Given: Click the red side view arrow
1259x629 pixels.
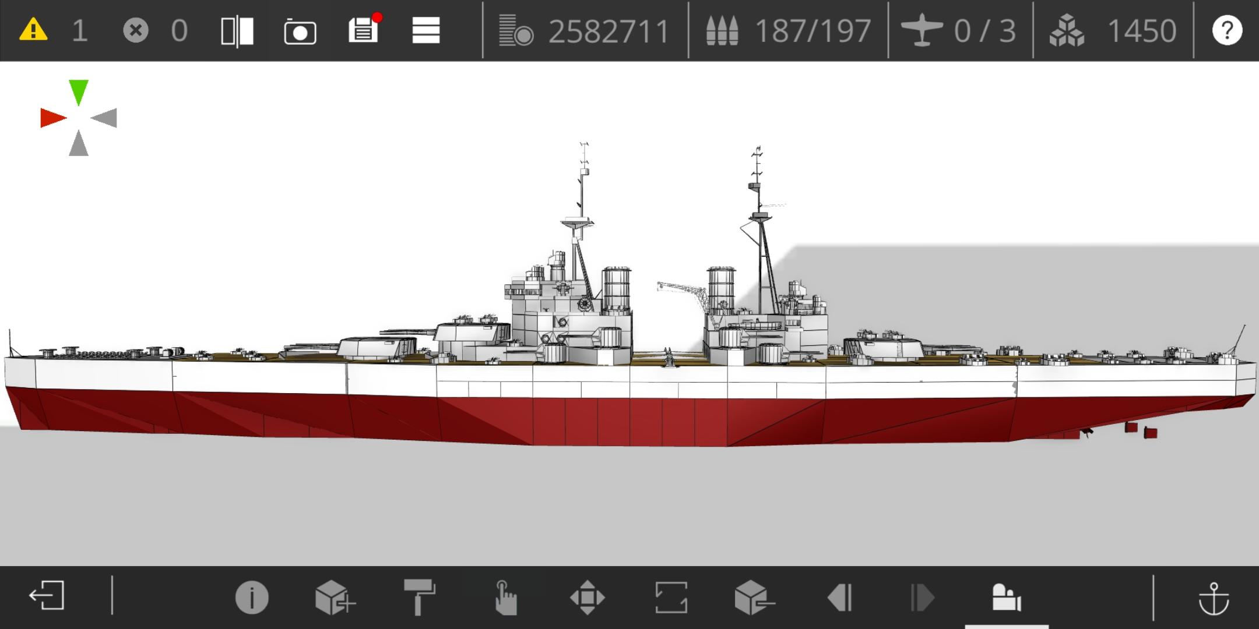Looking at the screenshot, I should coord(53,118).
